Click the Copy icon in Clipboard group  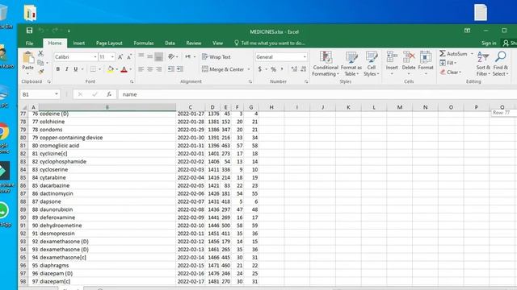coord(40,63)
